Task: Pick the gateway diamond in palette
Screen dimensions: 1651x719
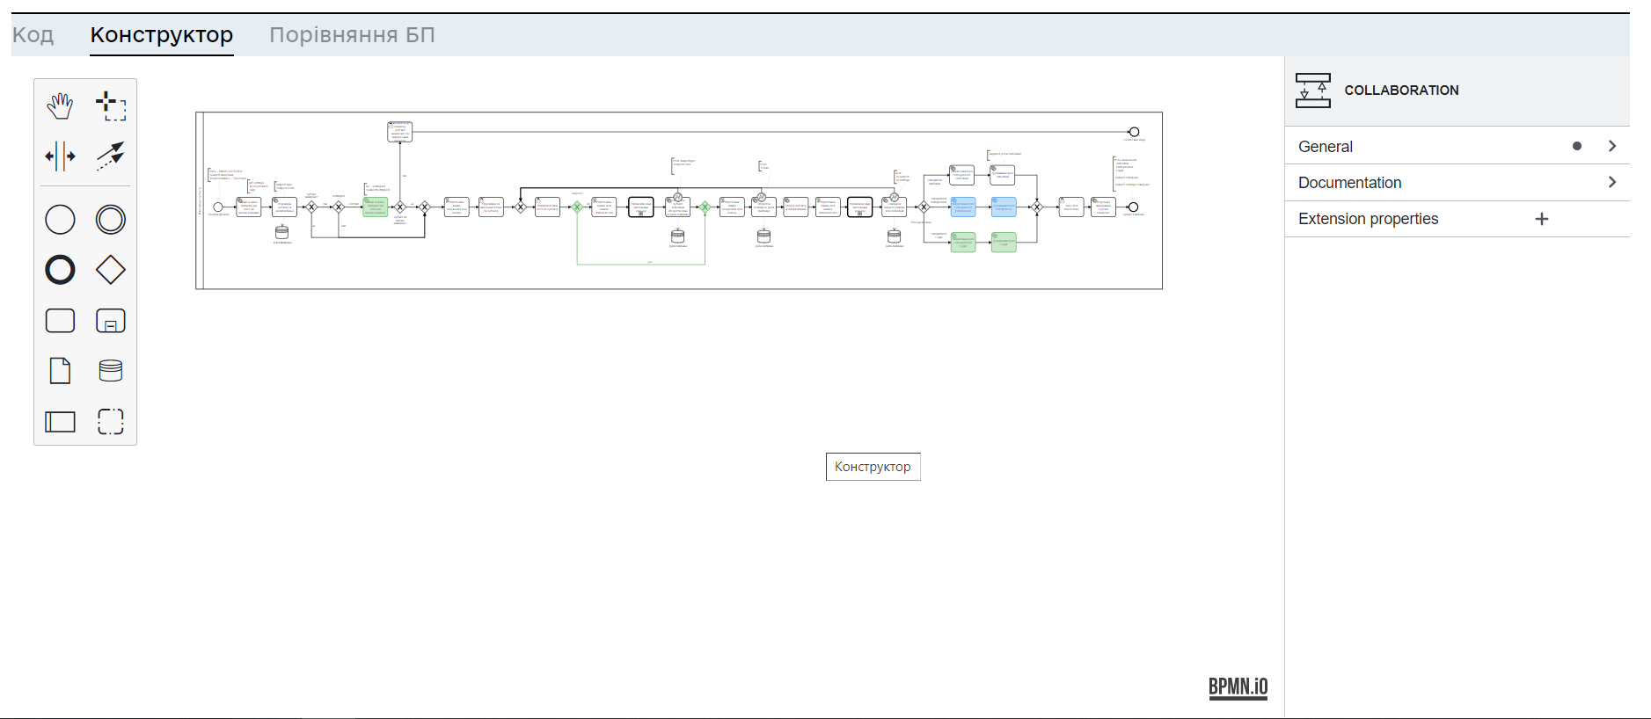Action: [111, 270]
